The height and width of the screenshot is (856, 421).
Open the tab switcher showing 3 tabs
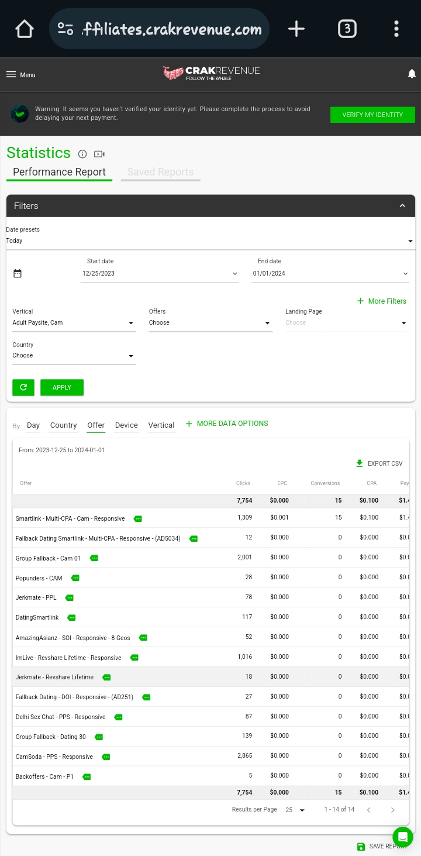(x=347, y=29)
